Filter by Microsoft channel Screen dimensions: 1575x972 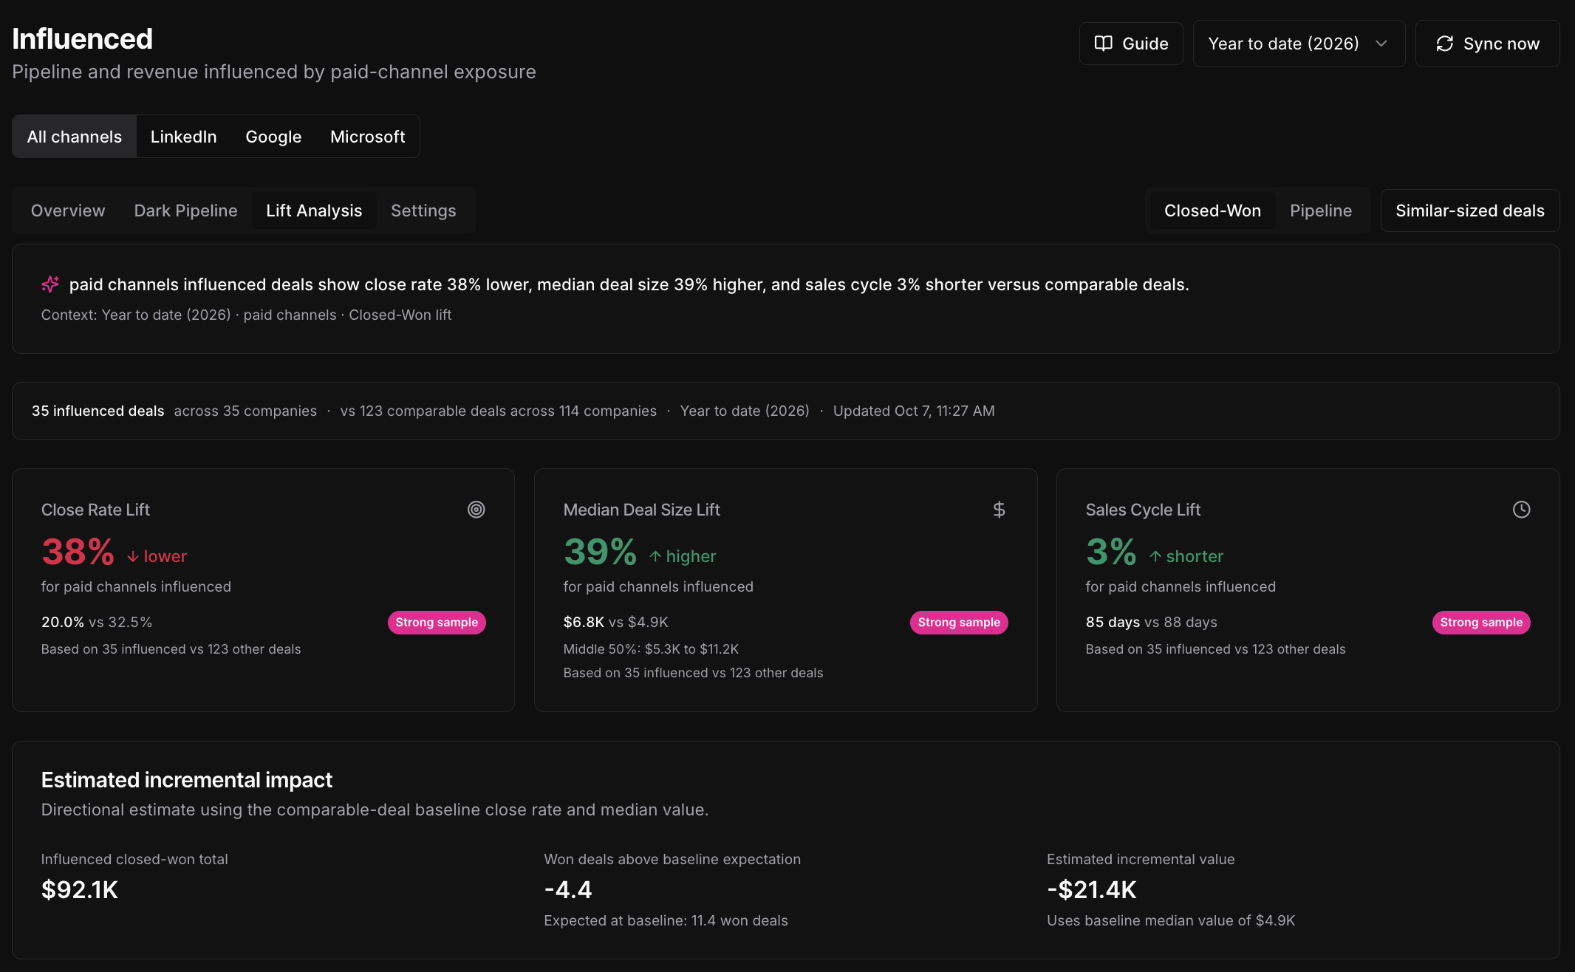point(367,137)
